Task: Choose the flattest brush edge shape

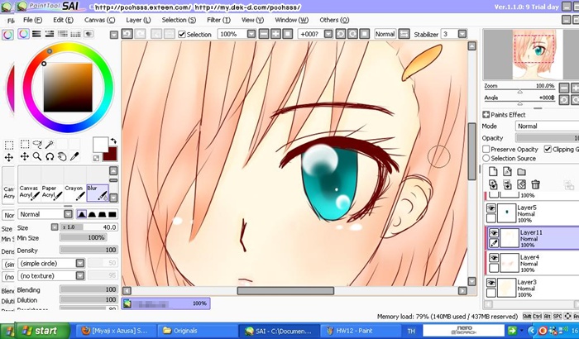Action: pos(112,214)
